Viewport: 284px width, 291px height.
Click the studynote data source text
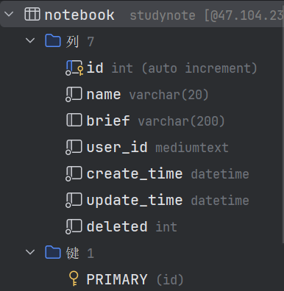[163, 15]
